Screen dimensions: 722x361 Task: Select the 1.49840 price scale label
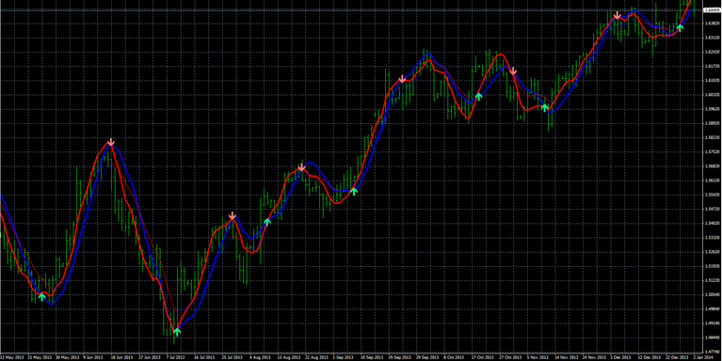pyautogui.click(x=713, y=308)
